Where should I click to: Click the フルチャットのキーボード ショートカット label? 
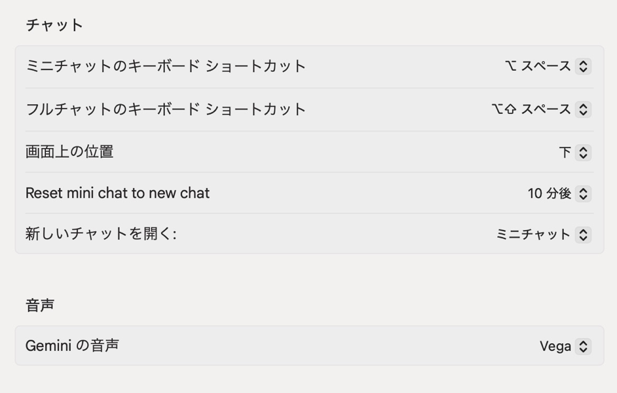[166, 109]
